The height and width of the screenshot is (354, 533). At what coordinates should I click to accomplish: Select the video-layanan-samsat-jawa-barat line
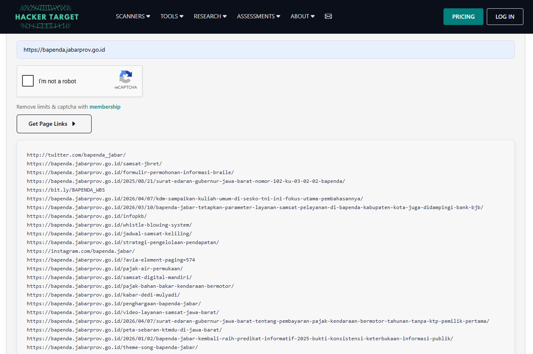123,312
